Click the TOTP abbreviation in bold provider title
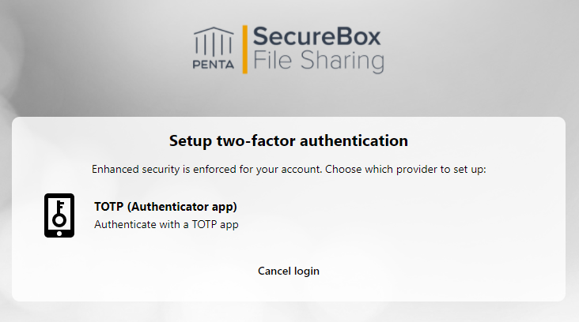This screenshot has height=322, width=579. coord(108,207)
